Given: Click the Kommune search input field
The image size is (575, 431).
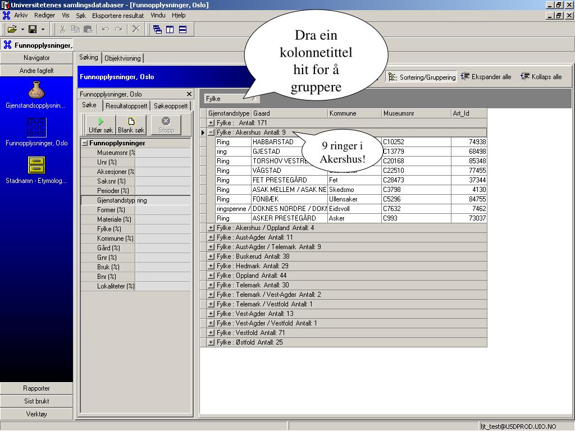Looking at the screenshot, I should (x=163, y=238).
